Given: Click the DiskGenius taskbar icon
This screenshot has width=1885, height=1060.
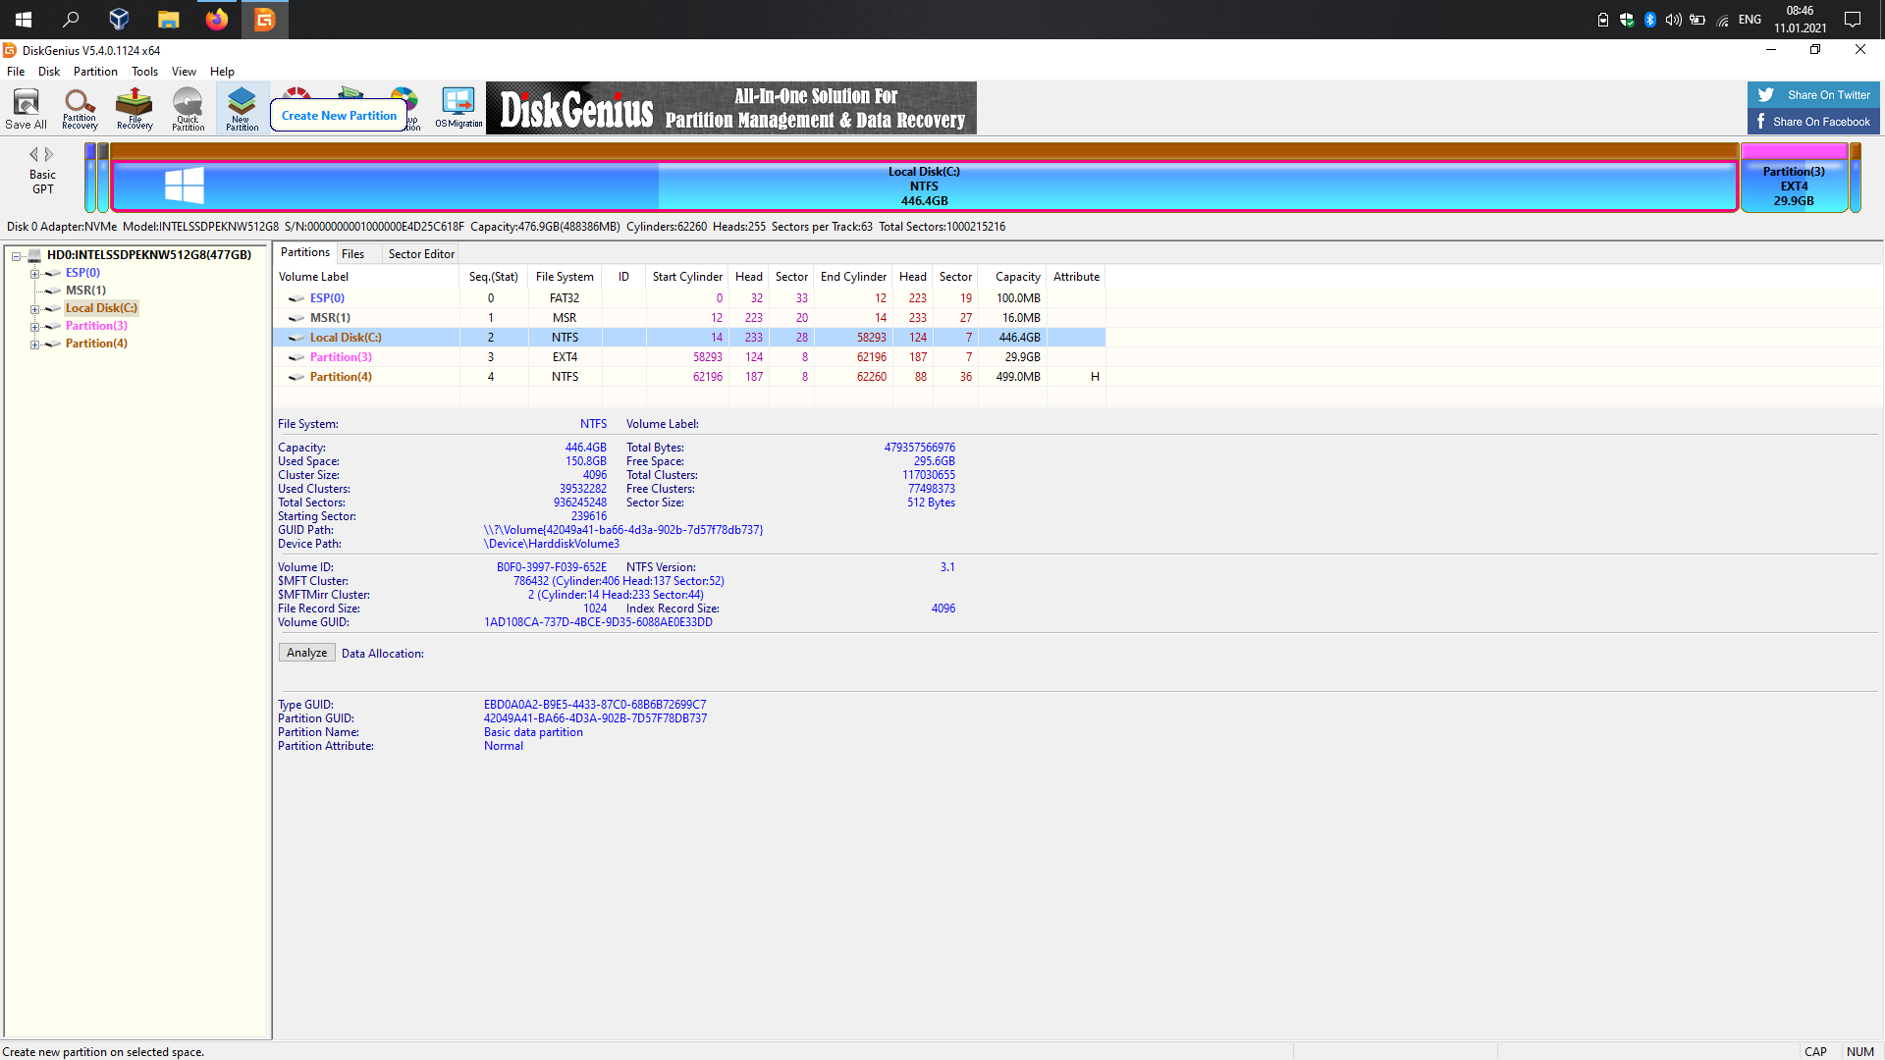Looking at the screenshot, I should [265, 20].
